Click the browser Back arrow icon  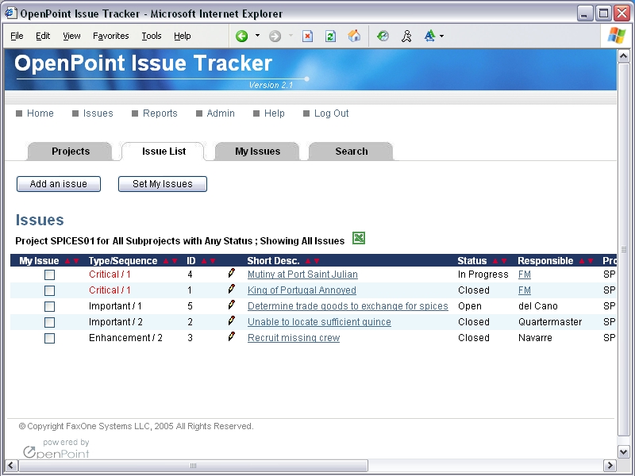(241, 36)
